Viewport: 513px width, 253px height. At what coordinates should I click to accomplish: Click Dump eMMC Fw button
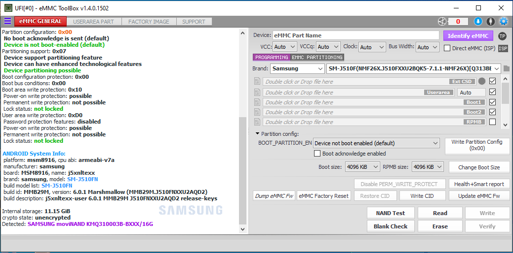point(274,196)
